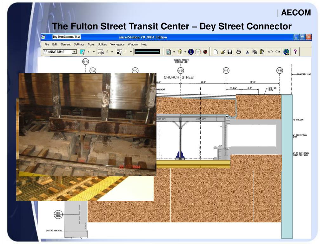Open the Edit menu

[55, 44]
